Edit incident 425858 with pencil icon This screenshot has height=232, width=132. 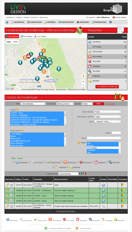pos(7,190)
